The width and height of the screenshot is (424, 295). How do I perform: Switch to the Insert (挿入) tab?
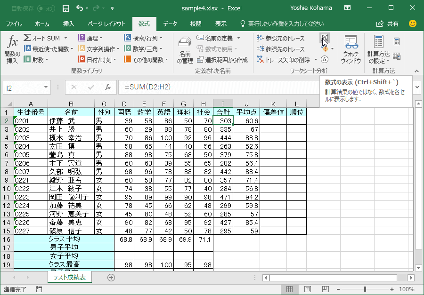[68, 24]
